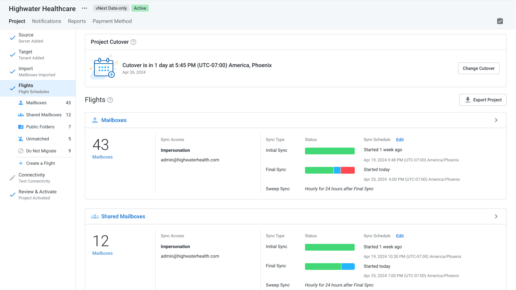Click the download icon in Export Project
Image resolution: width=516 pixels, height=290 pixels.
click(x=468, y=100)
